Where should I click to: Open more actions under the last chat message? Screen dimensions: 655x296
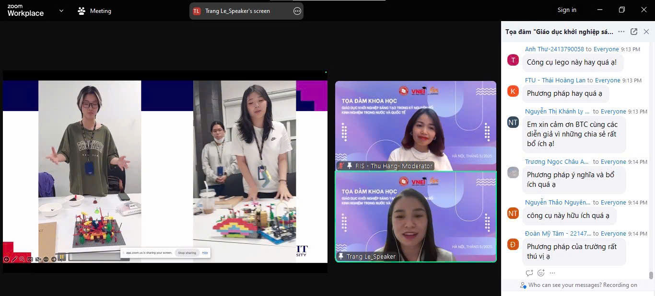click(x=552, y=273)
